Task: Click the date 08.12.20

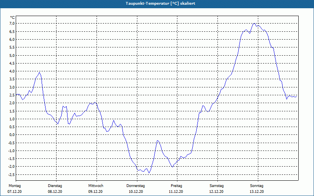Action: coord(55,192)
